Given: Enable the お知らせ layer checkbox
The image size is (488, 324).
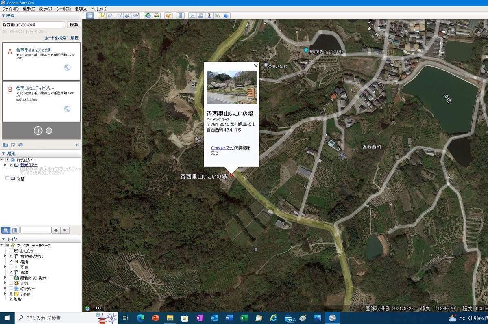Looking at the screenshot, I should 11,251.
